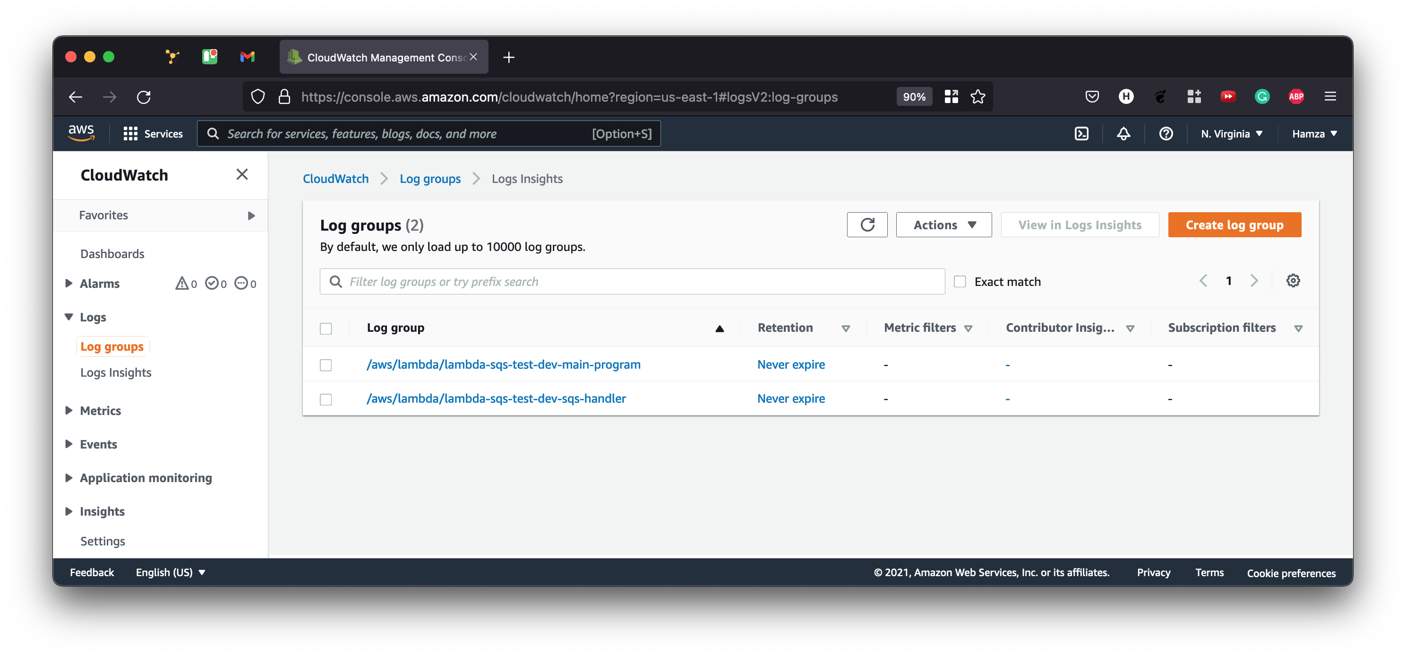Click the notifications bell icon
Screen dimensions: 1406x656
coord(1123,134)
